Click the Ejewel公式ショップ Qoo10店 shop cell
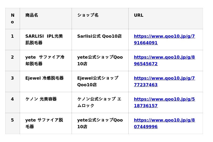This screenshot has height=142, width=213. coord(97,81)
